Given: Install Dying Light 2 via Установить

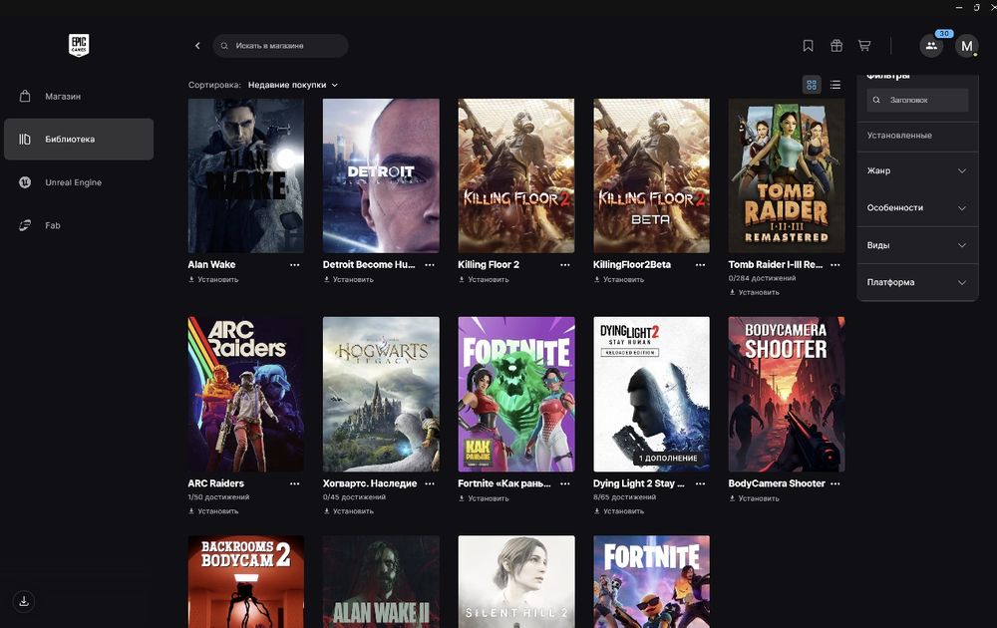Looking at the screenshot, I should coord(619,511).
